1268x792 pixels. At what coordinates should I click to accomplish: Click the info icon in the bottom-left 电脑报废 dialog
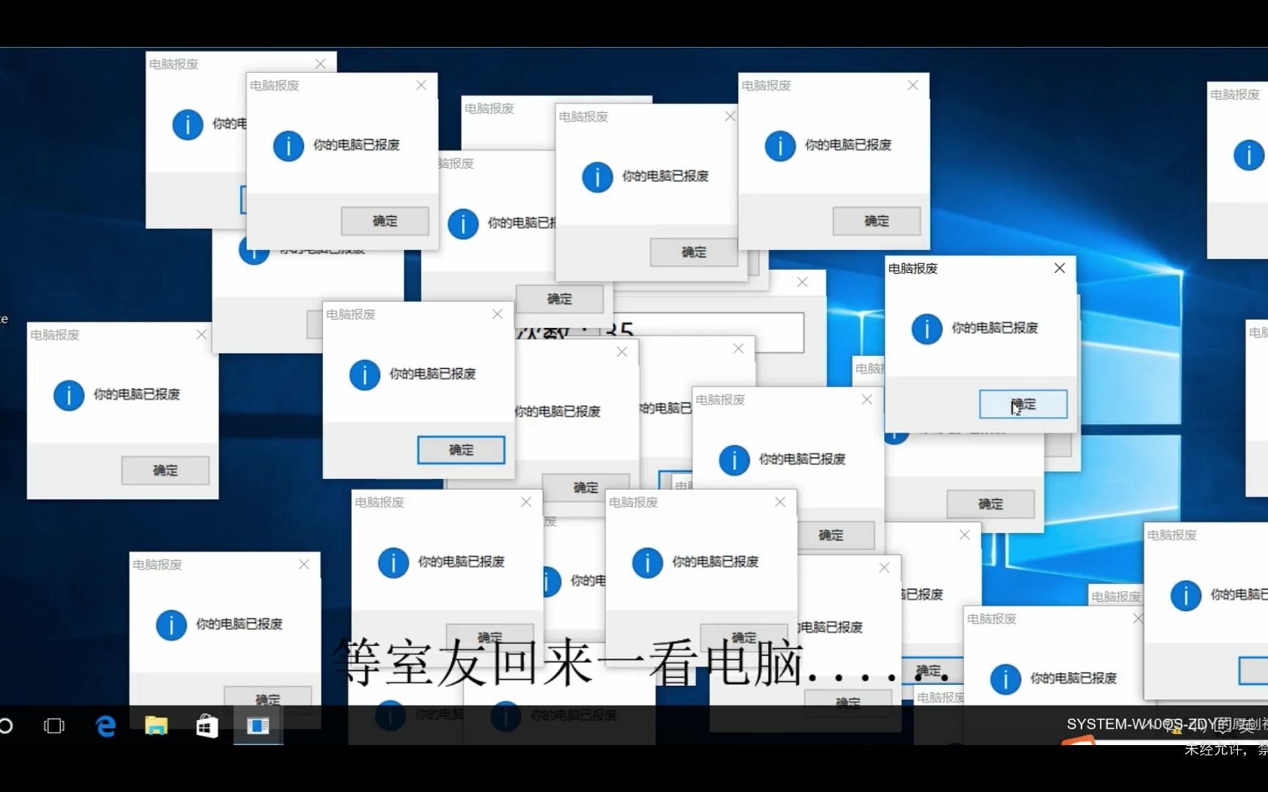pyautogui.click(x=172, y=624)
